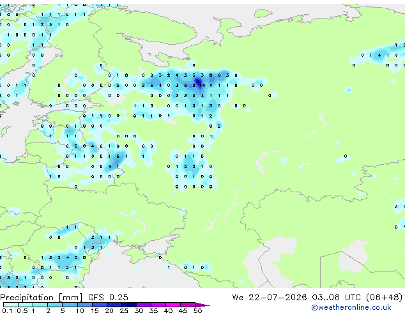
Task: Click the '40' legend scale label
Action: (169, 310)
